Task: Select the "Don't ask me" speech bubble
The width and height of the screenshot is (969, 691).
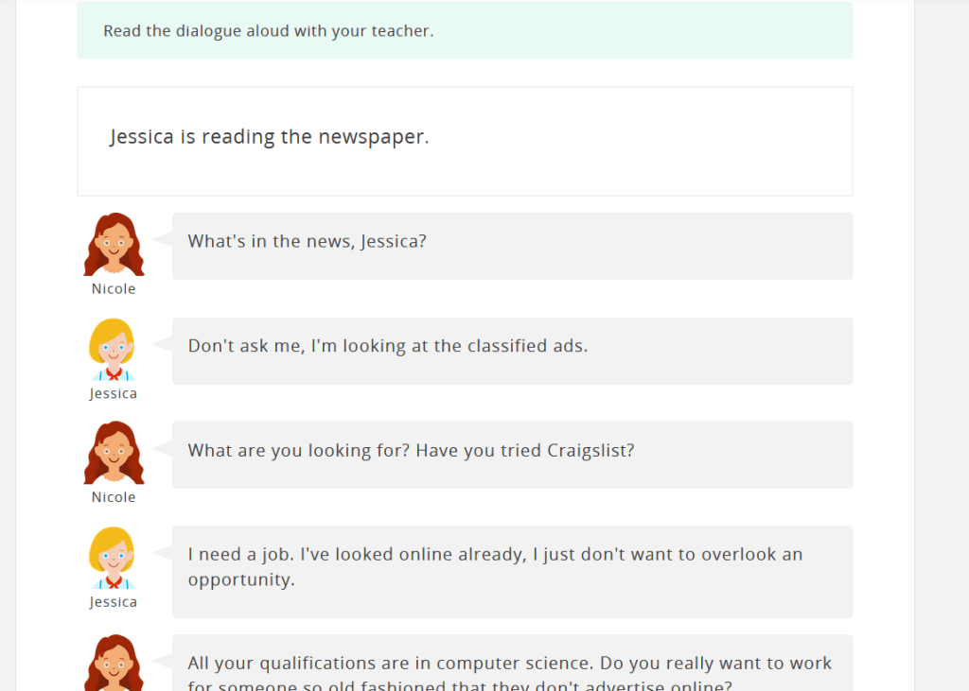Action: click(511, 351)
